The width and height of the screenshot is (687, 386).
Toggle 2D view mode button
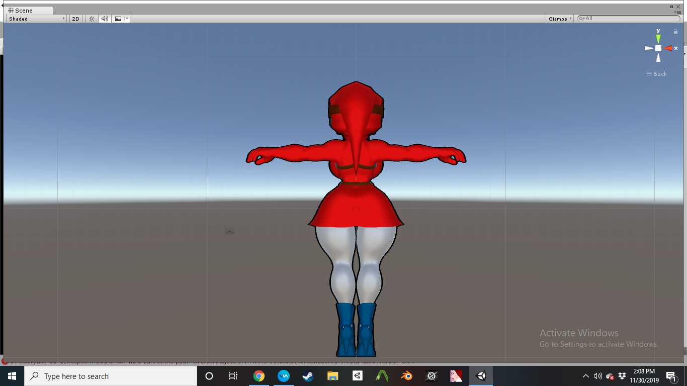point(75,19)
